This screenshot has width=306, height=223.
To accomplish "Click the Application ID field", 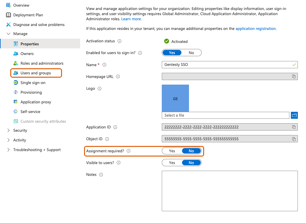I will coord(230,127).
